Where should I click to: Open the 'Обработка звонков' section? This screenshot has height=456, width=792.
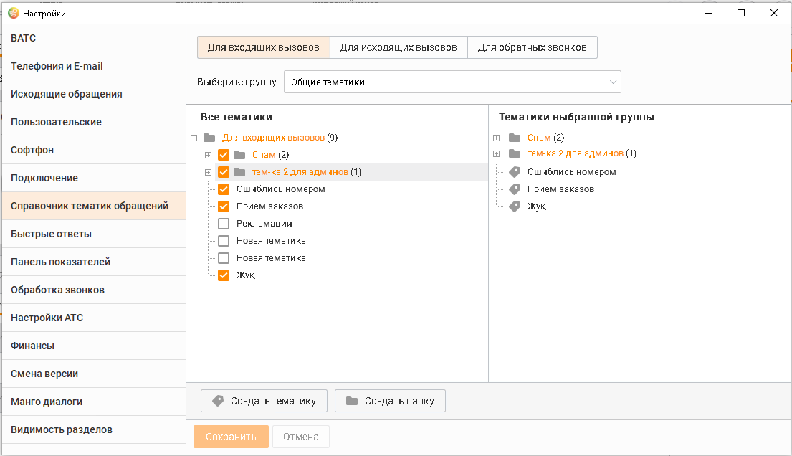click(94, 290)
